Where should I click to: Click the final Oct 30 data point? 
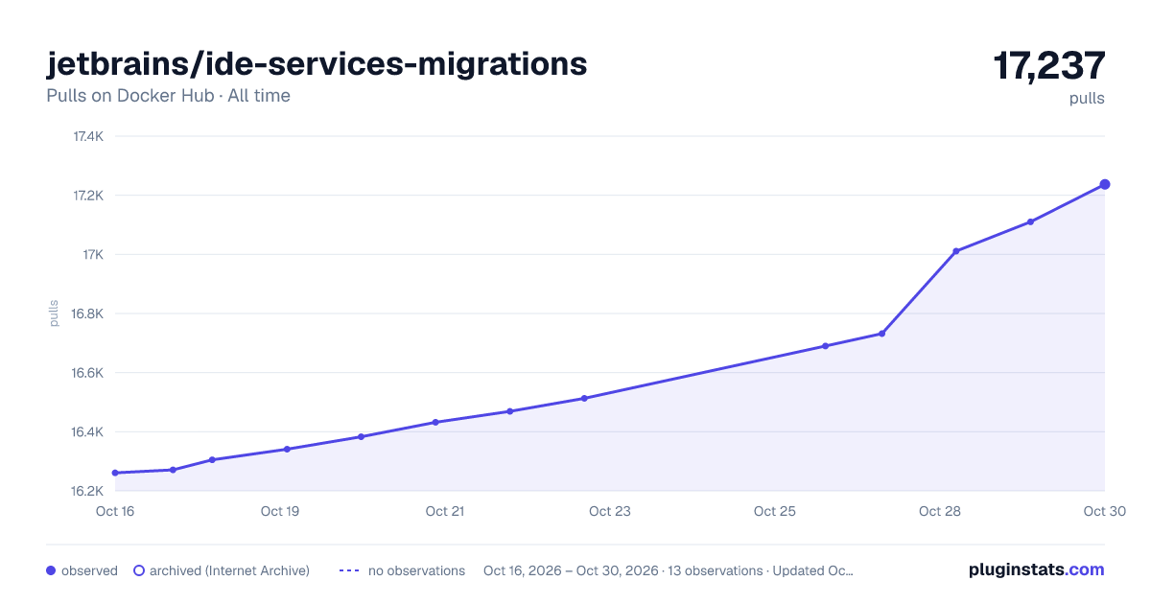click(1105, 184)
